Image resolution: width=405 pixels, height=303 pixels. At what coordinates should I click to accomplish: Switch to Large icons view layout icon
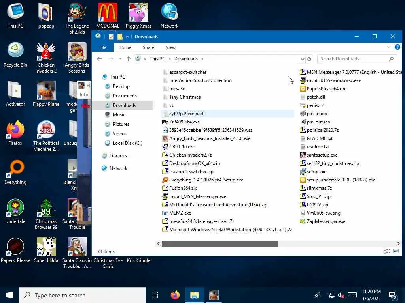(396, 251)
